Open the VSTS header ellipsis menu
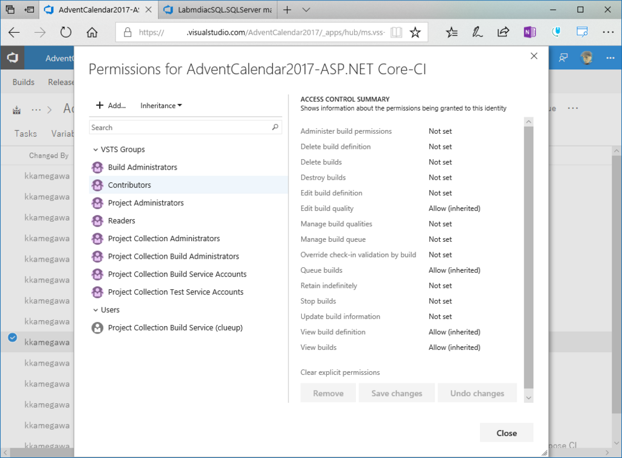Image resolution: width=622 pixels, height=458 pixels. (610, 58)
